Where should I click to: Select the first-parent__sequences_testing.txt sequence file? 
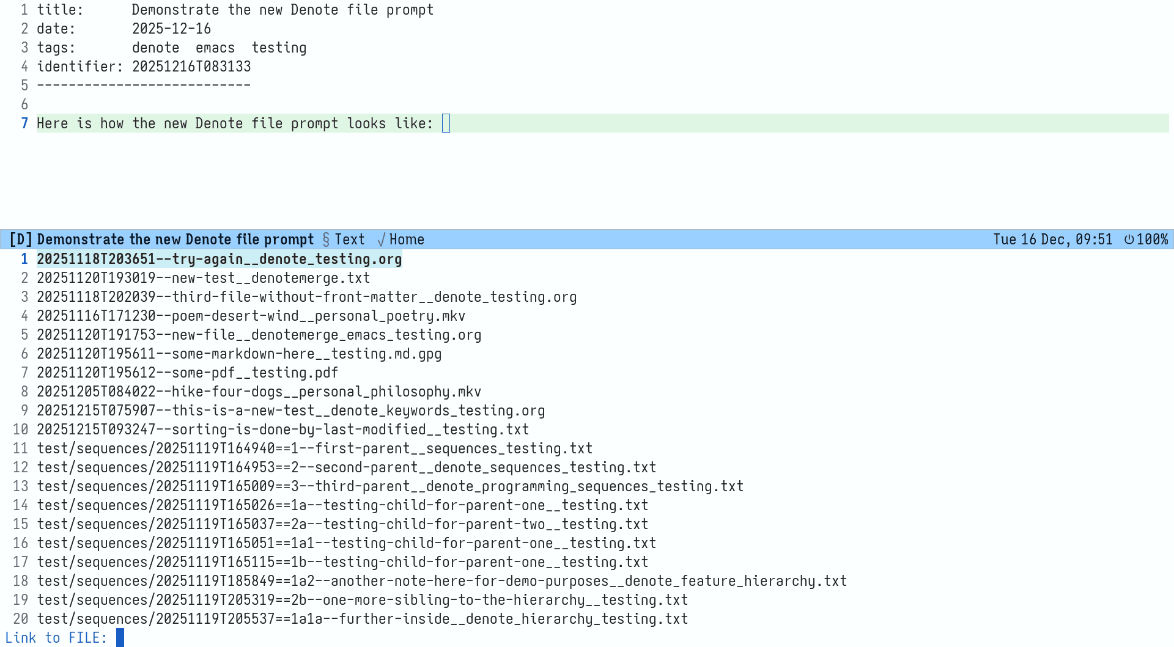(x=314, y=448)
